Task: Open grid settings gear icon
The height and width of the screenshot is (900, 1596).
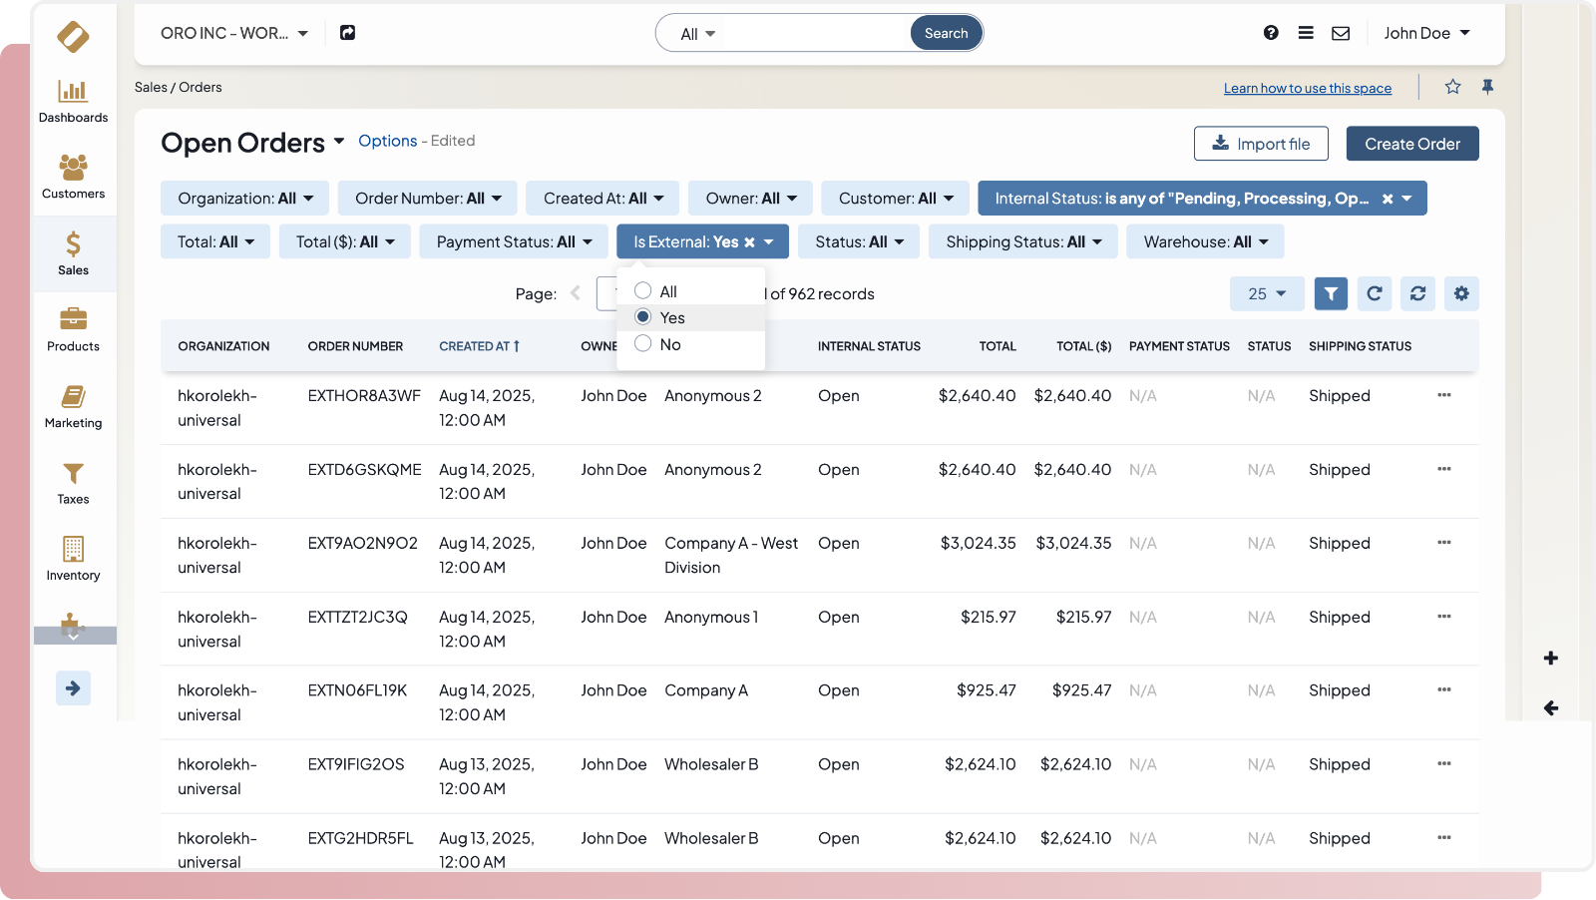Action: 1461,293
